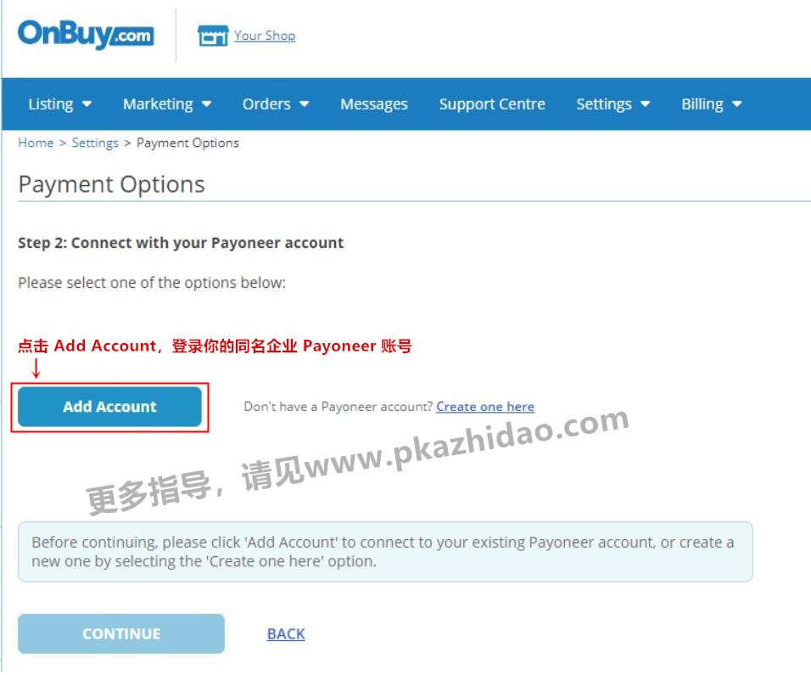
Task: Expand the Settings dropdown arrow
Action: pyautogui.click(x=645, y=104)
